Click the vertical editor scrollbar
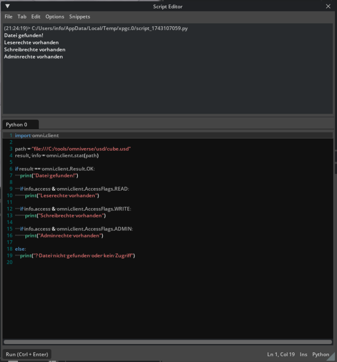337x362 pixels. tap(334, 175)
